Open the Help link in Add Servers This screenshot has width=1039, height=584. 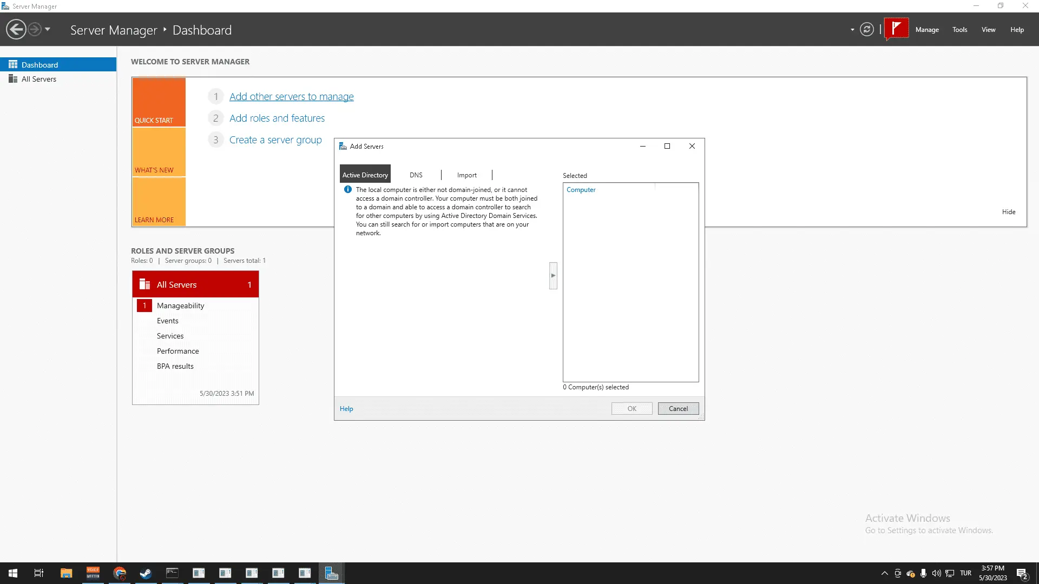click(x=346, y=409)
